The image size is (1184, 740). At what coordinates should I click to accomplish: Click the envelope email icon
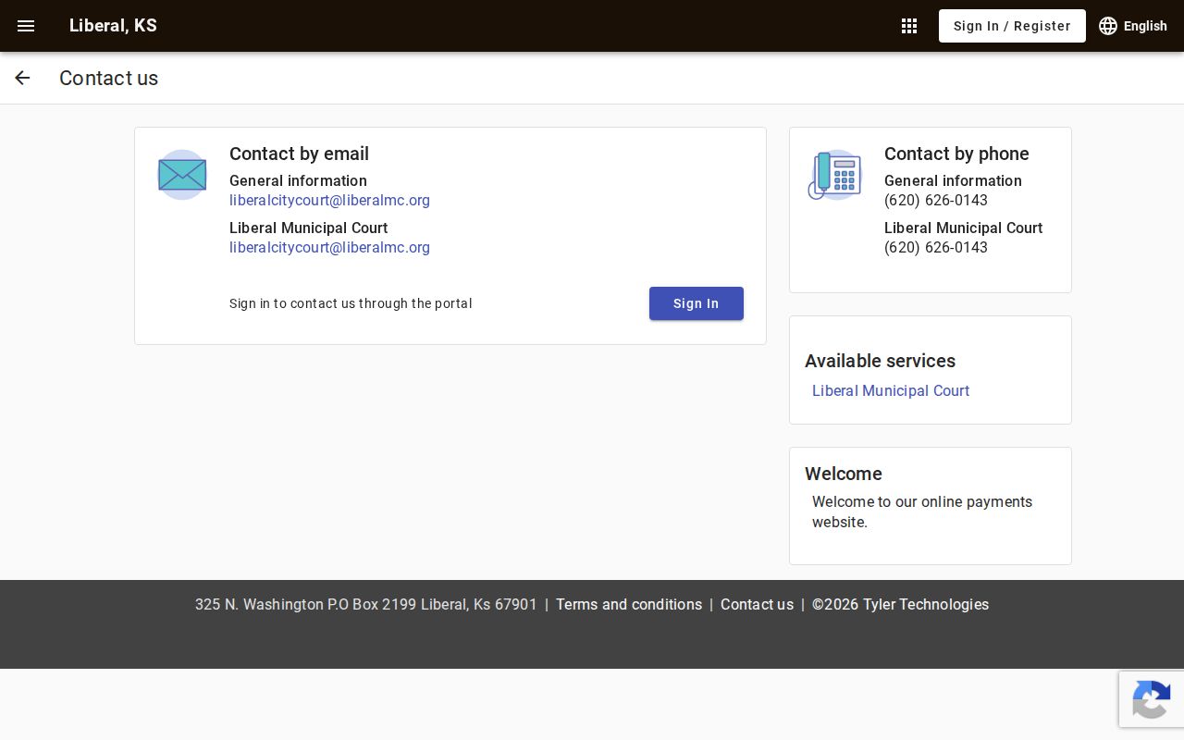[x=182, y=175]
